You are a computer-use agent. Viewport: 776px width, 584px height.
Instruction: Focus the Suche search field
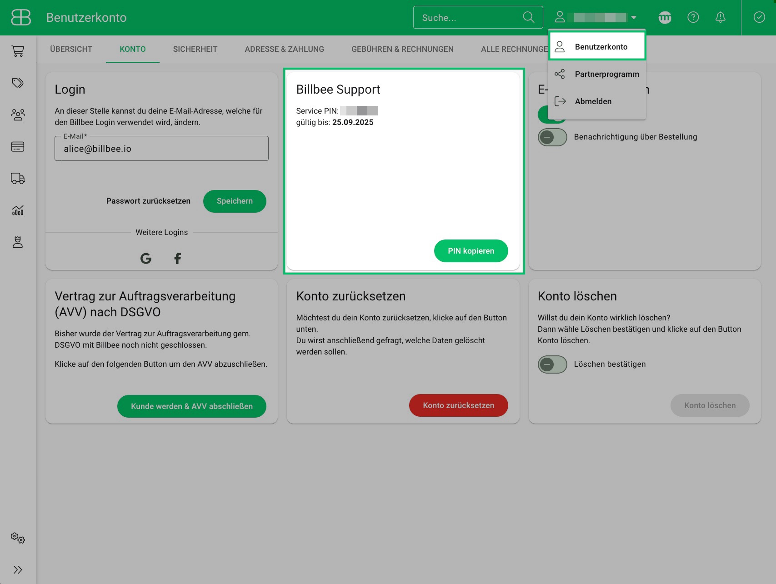point(478,17)
